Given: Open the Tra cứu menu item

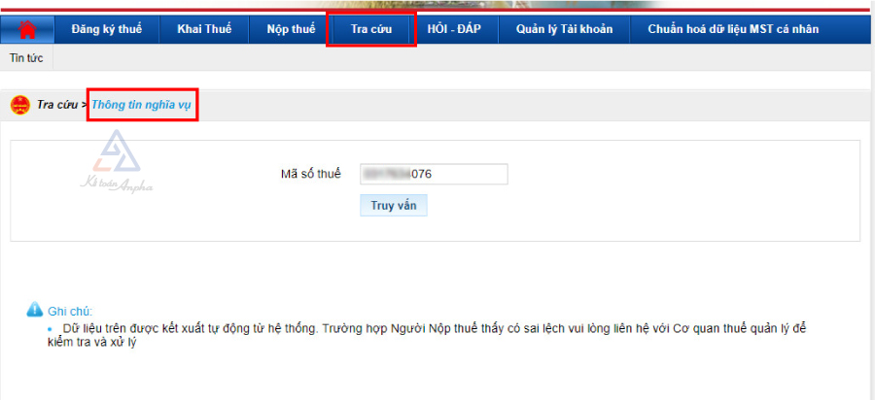Looking at the screenshot, I should click(x=371, y=29).
